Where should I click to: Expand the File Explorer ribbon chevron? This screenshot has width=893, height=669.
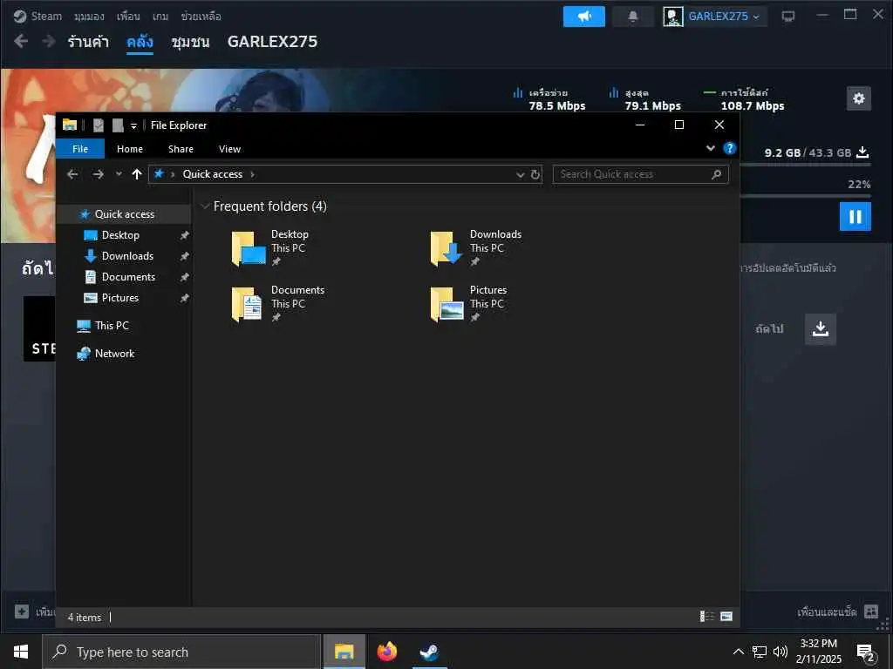pyautogui.click(x=710, y=148)
